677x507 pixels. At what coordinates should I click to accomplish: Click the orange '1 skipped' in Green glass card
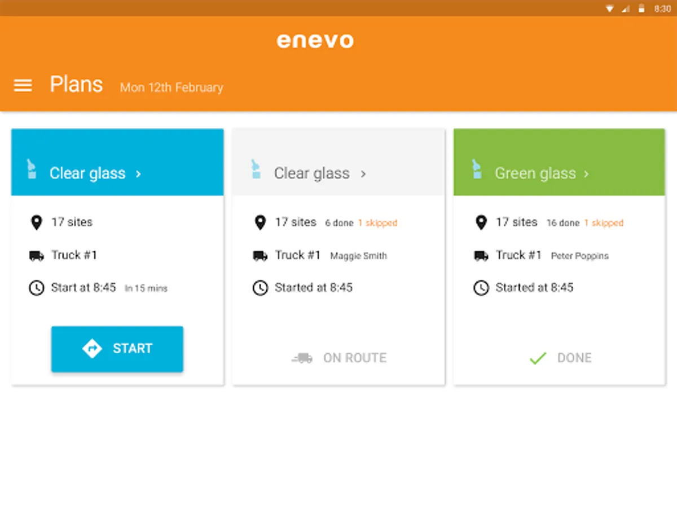(604, 223)
